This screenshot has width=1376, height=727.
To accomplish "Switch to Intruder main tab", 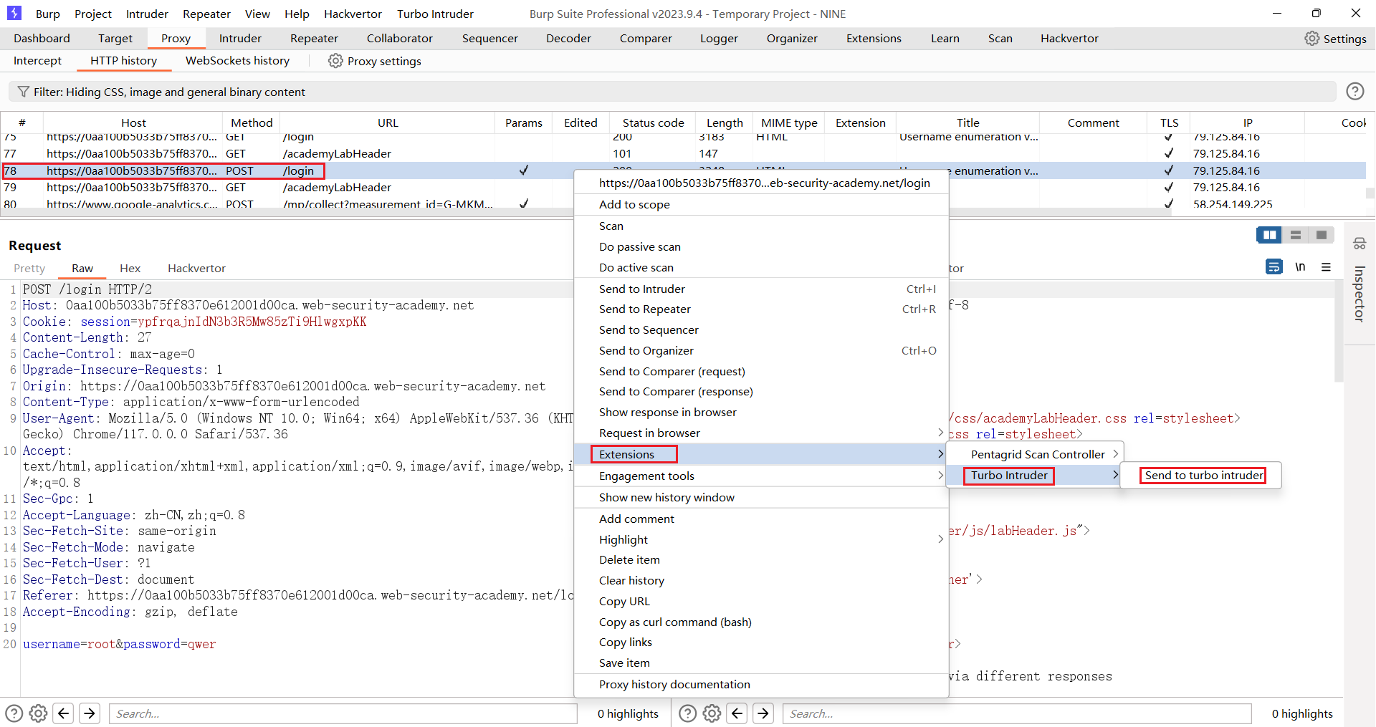I will coord(240,39).
